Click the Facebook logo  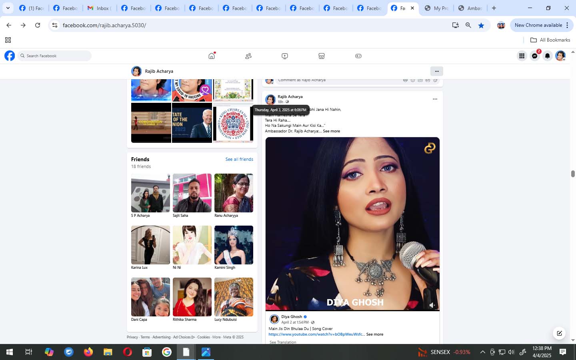(10, 56)
